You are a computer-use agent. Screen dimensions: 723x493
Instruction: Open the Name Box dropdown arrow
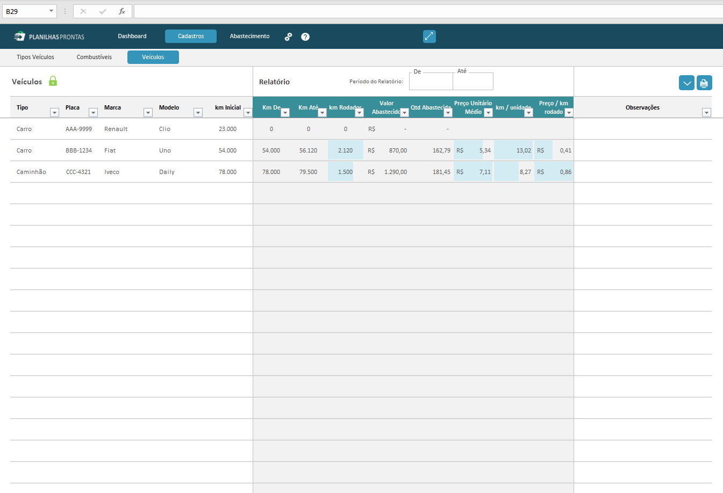tap(51, 11)
